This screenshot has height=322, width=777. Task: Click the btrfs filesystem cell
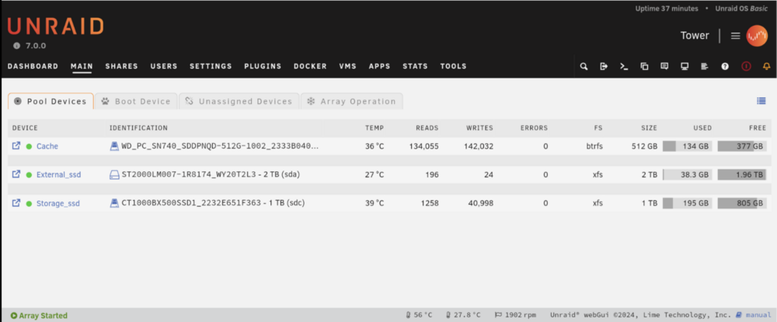593,146
